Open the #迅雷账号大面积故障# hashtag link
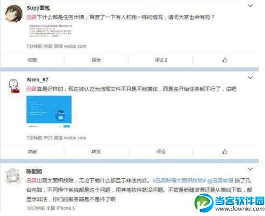This screenshot has width=265, height=216. coord(179,181)
